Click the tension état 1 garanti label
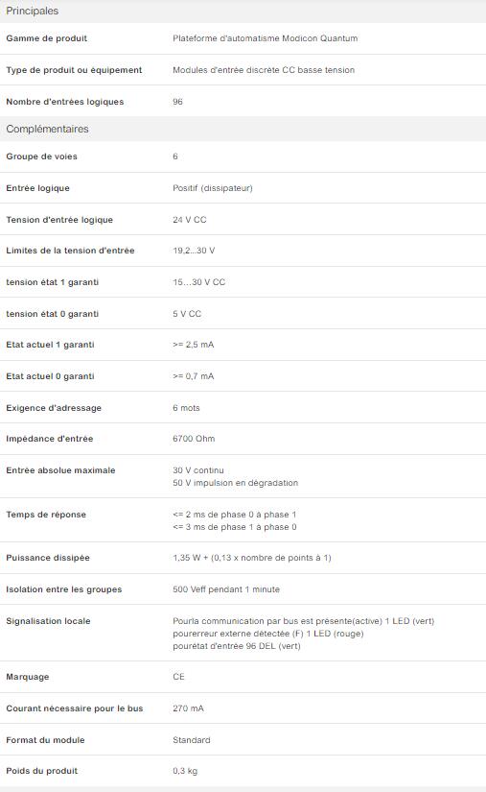 click(x=53, y=282)
